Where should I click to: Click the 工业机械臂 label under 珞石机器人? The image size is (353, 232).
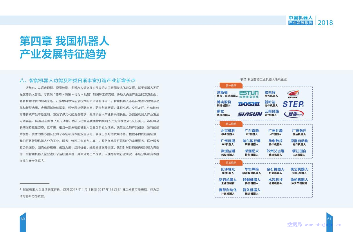point(228,184)
